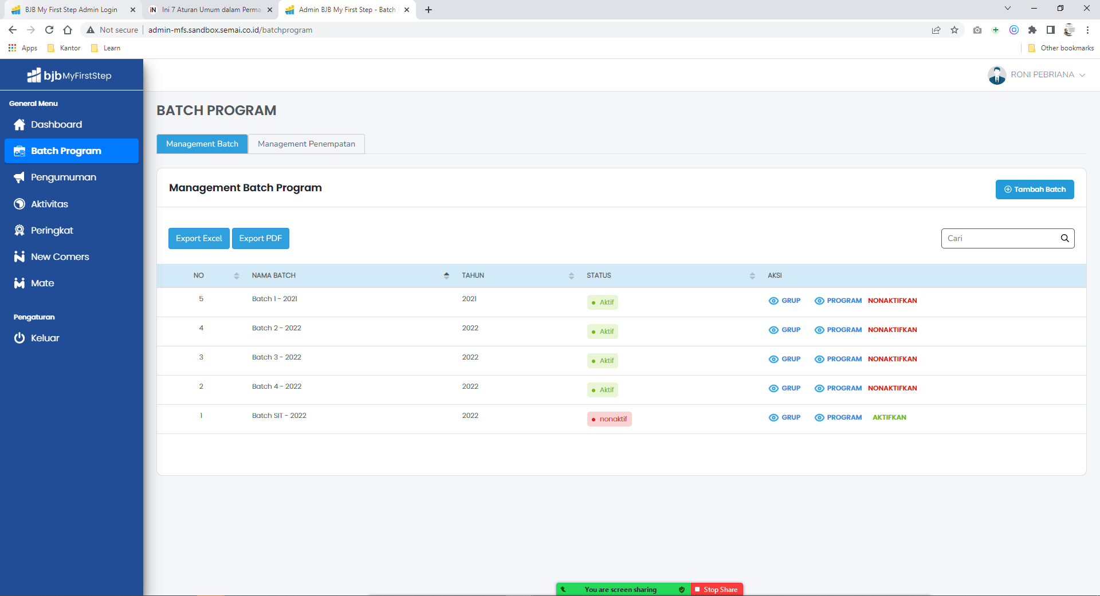Screen dimensions: 1100x596
Task: Click the search magnifier icon in Cari field
Action: tap(1064, 238)
